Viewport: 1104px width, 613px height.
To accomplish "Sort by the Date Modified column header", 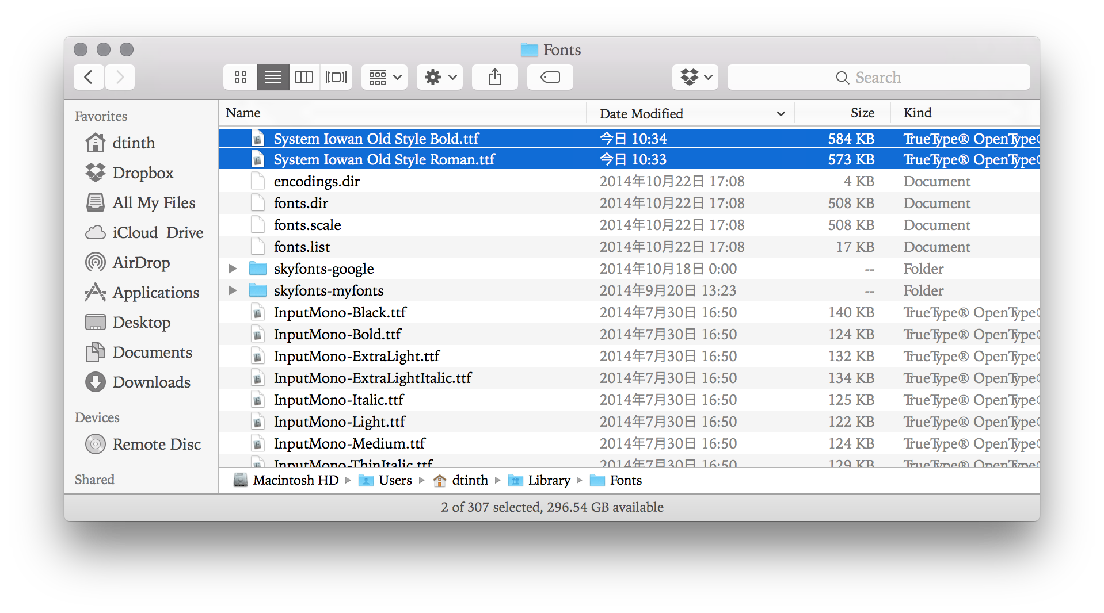I will point(641,113).
